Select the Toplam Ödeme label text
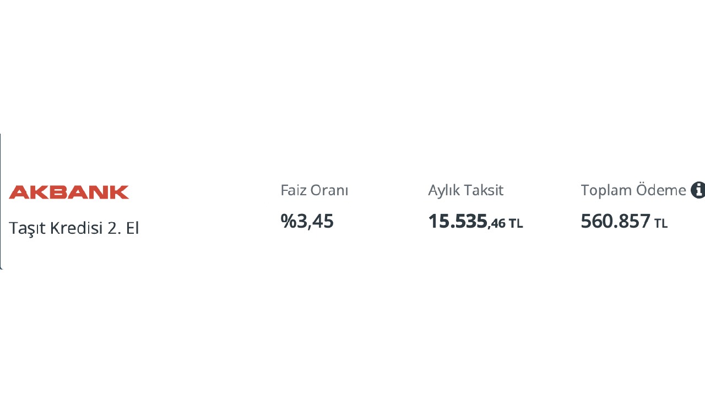This screenshot has width=705, height=396. tap(633, 190)
